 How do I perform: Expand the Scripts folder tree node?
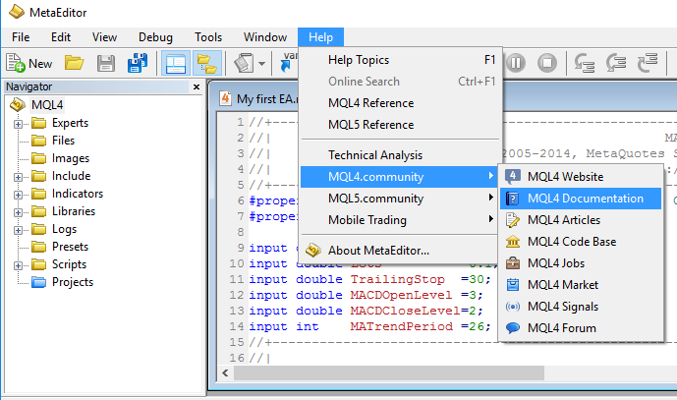pos(18,265)
